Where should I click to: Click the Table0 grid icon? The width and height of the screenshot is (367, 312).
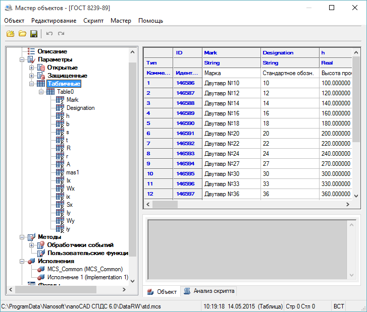(x=50, y=92)
